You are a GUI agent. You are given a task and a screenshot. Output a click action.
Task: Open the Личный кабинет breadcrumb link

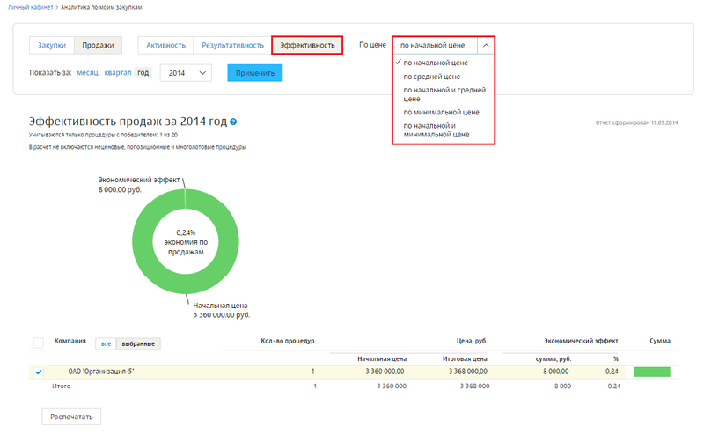click(x=29, y=7)
